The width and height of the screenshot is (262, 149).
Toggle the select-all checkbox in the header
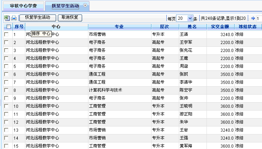click(x=9, y=27)
